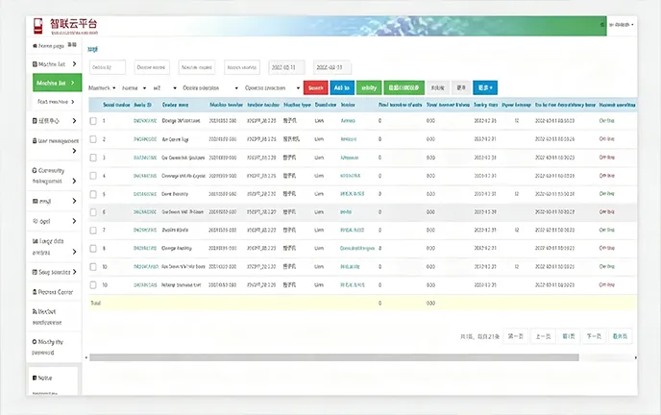Select the row 4 checkbox
This screenshot has height=415, width=661.
pos(93,176)
